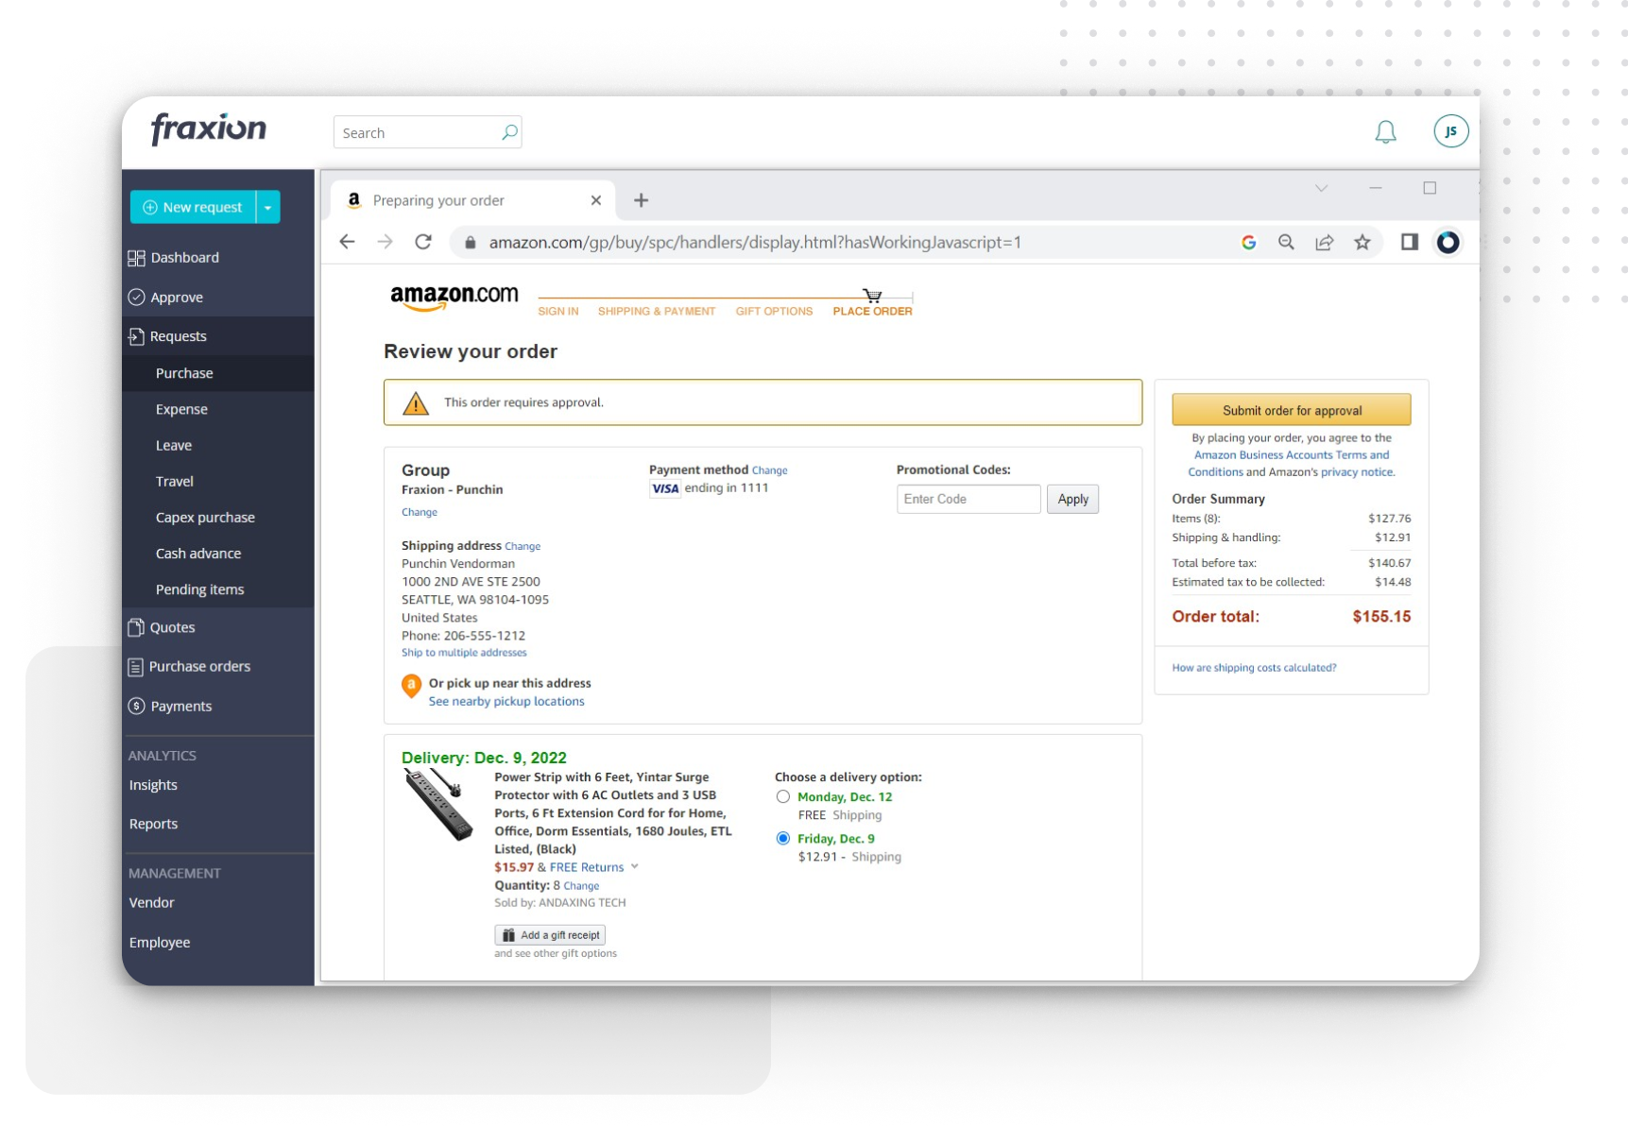
Task: Change the payment method
Action: click(769, 470)
